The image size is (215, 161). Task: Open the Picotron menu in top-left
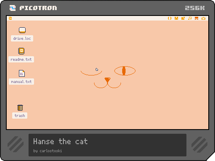(10, 18)
